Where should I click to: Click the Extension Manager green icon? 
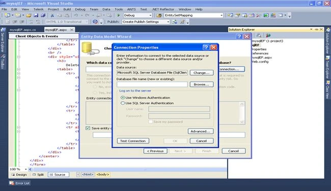coord(266,15)
